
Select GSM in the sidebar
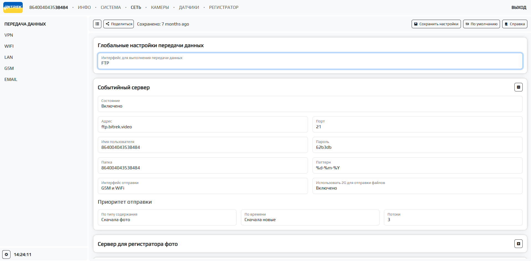(9, 68)
